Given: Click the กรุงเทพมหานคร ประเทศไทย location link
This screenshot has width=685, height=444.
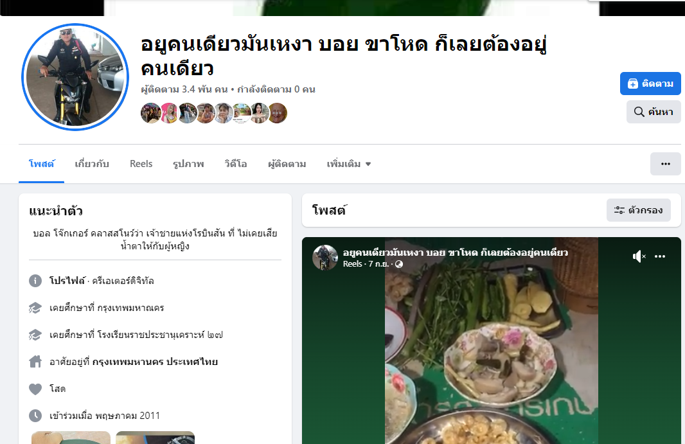Looking at the screenshot, I should pos(155,362).
